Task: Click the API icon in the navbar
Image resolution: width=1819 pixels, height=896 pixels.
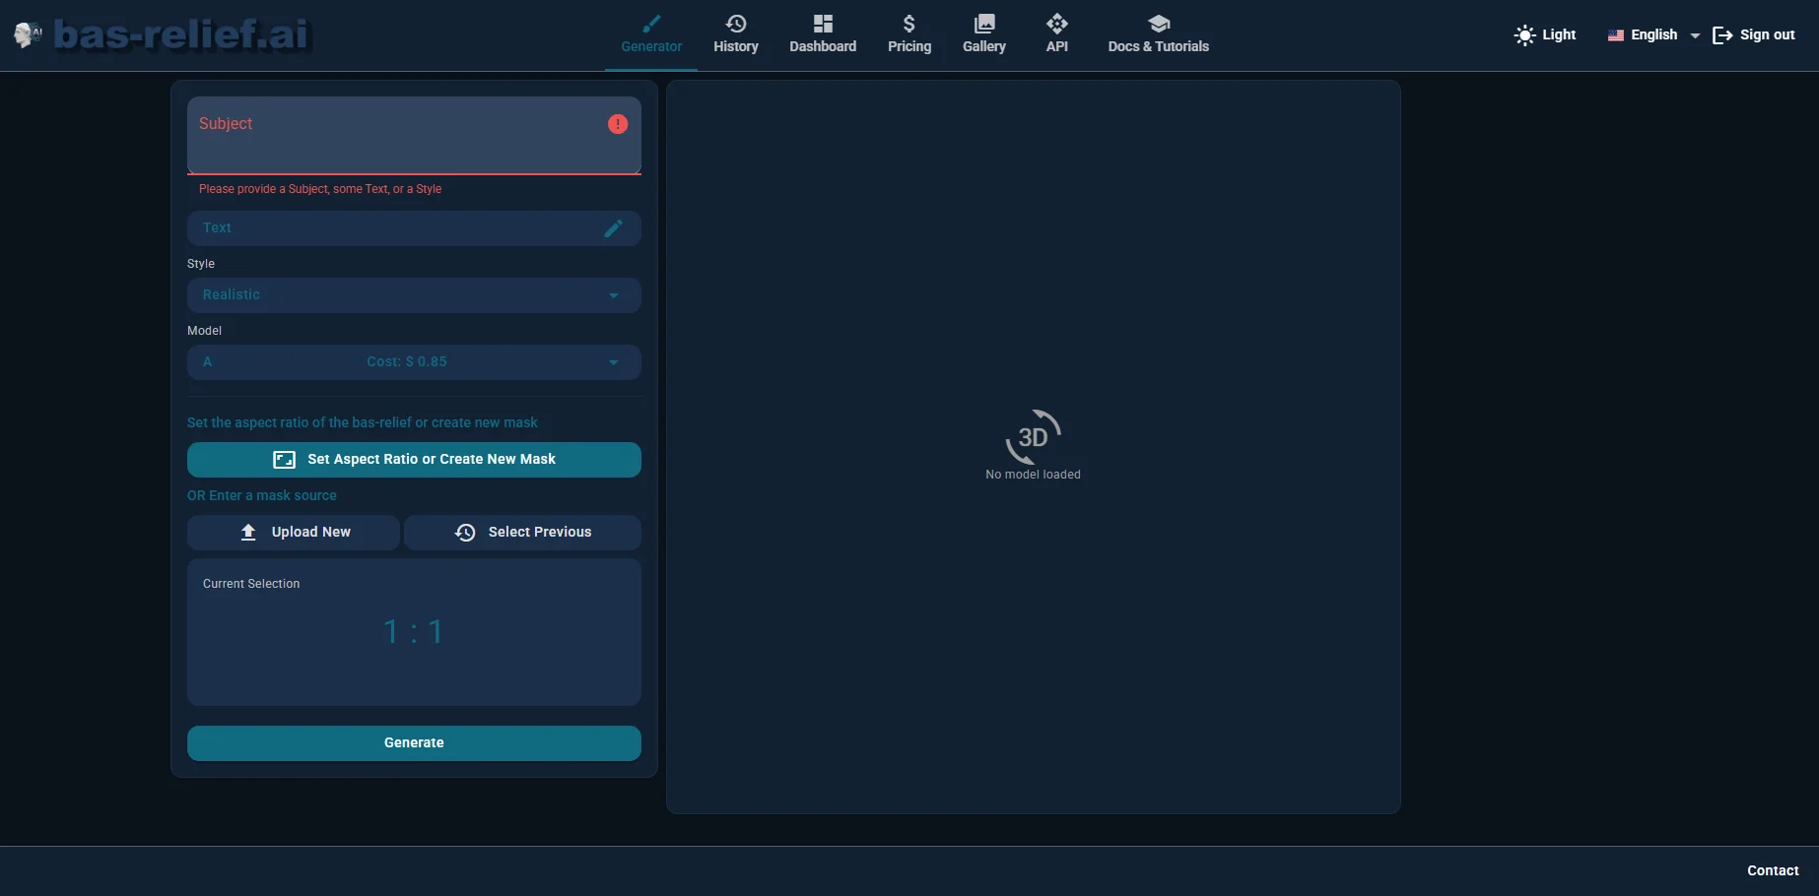Action: [x=1056, y=24]
